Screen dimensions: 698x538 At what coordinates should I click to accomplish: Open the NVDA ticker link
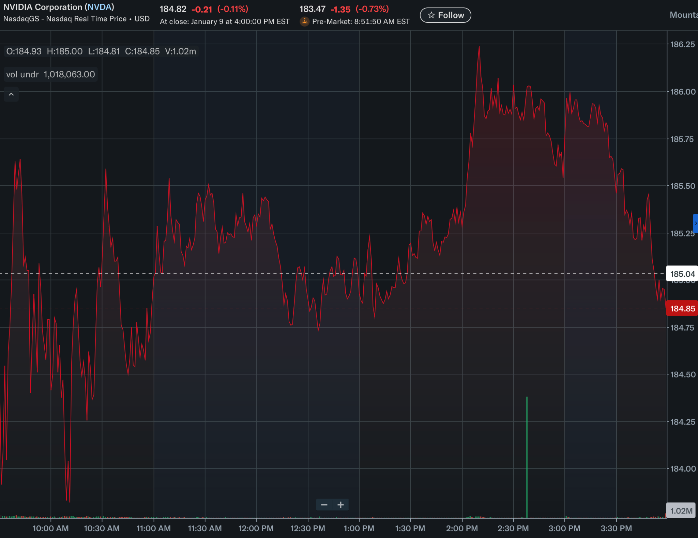pyautogui.click(x=99, y=7)
